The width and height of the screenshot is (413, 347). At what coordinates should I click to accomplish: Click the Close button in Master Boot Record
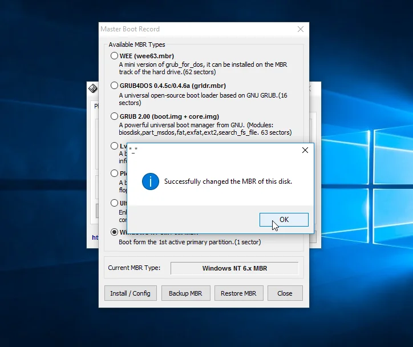(285, 293)
